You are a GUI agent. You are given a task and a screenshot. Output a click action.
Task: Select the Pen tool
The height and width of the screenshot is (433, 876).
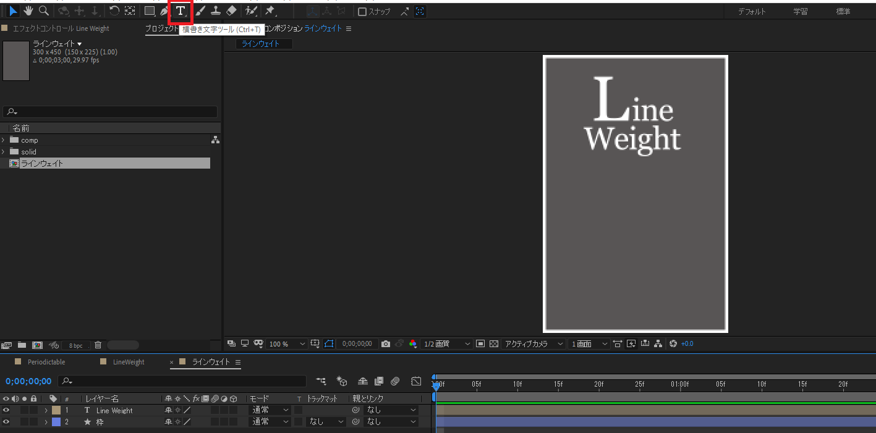[164, 11]
